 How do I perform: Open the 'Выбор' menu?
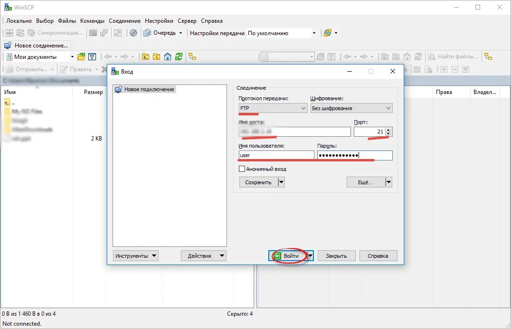(x=45, y=21)
